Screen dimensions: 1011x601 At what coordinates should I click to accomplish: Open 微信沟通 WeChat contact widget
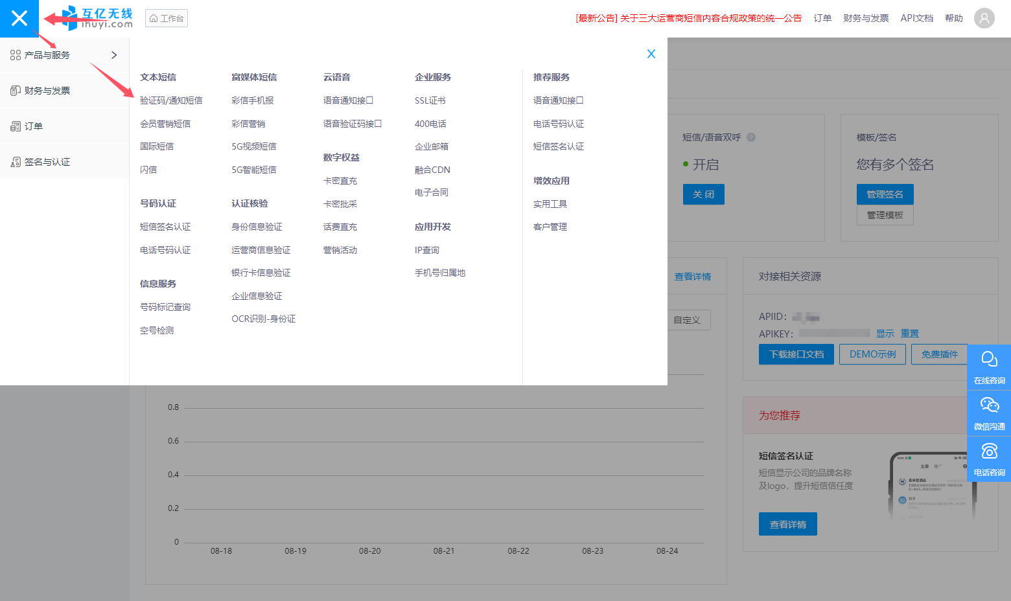tap(989, 413)
